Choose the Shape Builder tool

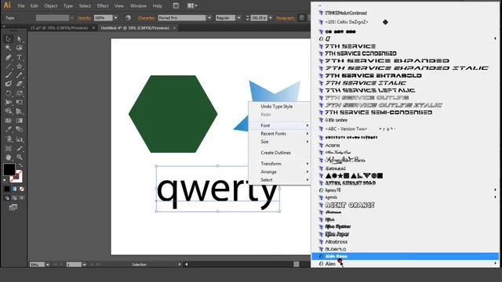coord(9,111)
